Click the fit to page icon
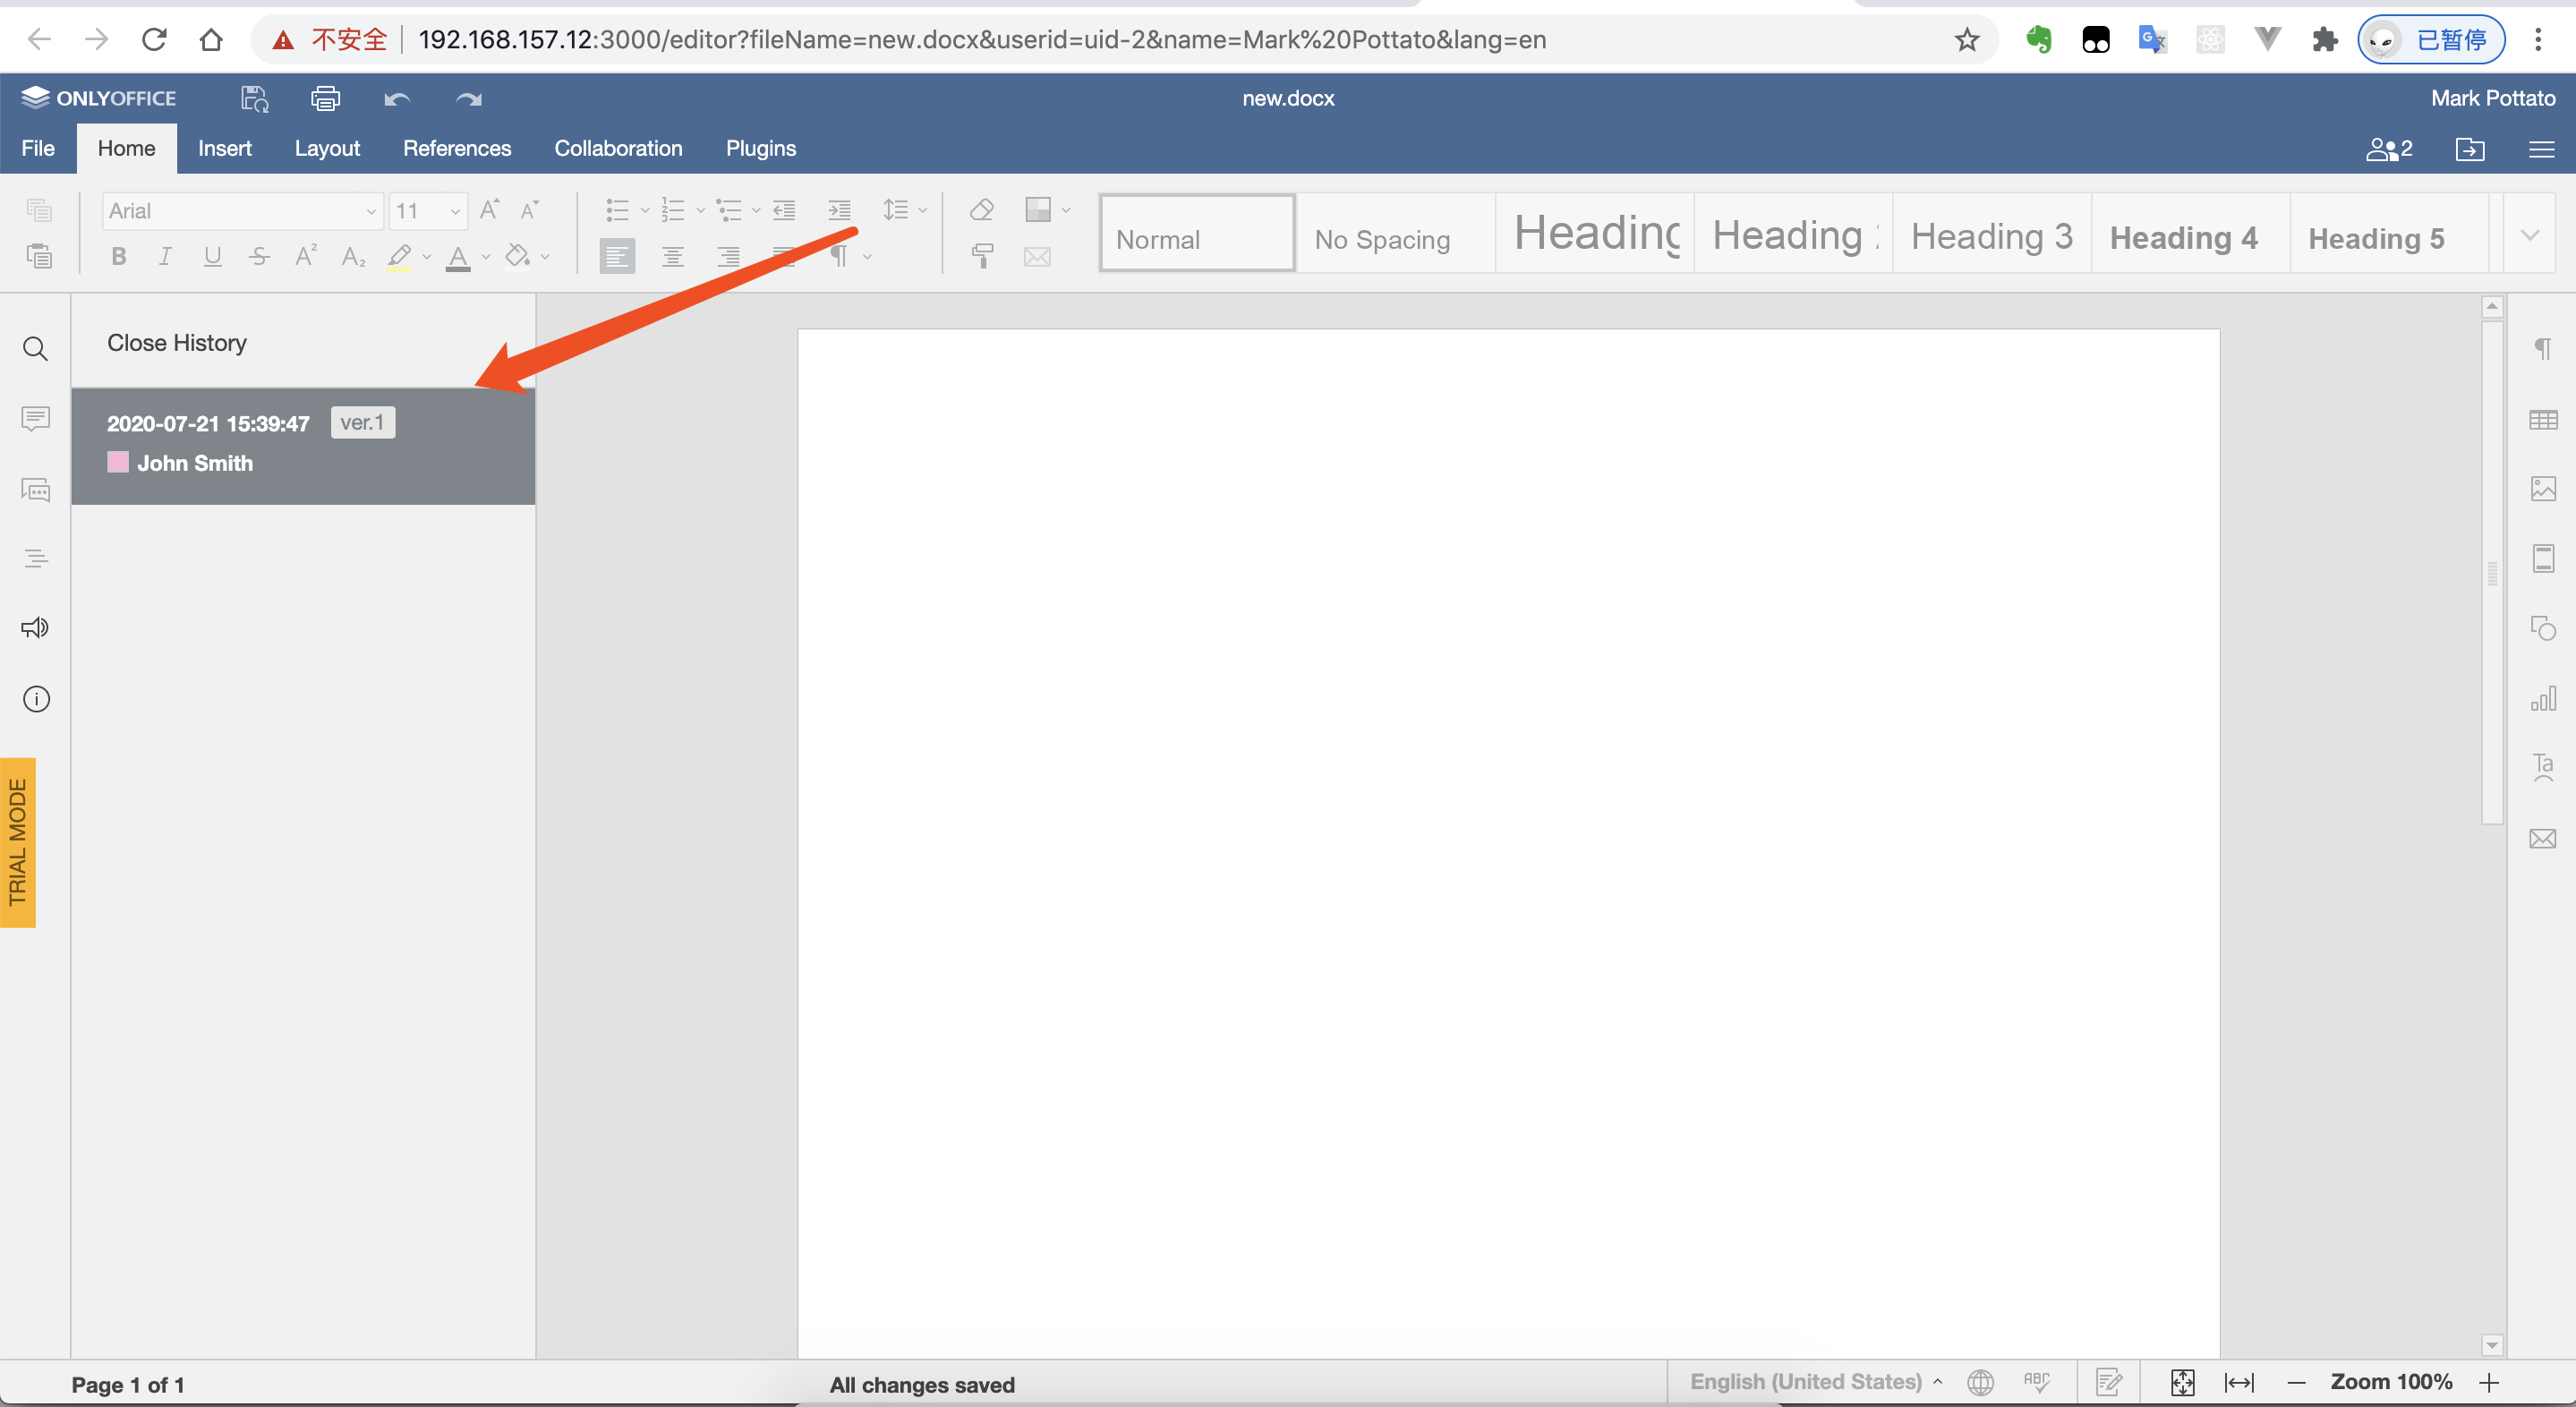The height and width of the screenshot is (1407, 2576). click(2182, 1382)
